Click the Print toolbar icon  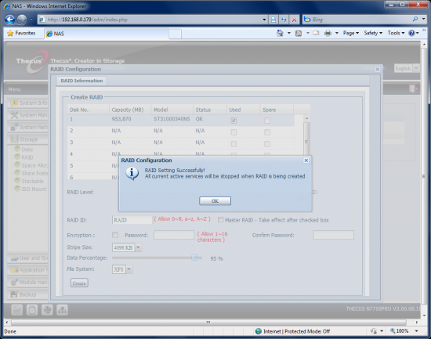pos(328,33)
